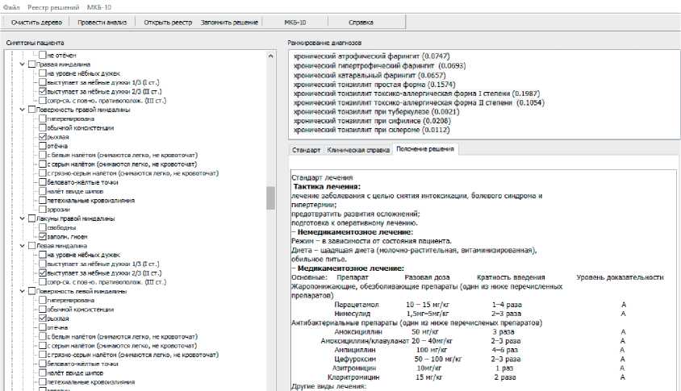The image size is (681, 391).
Task: Uncheck рыхлая under Поверхность левой миндалины
Action: click(42, 318)
